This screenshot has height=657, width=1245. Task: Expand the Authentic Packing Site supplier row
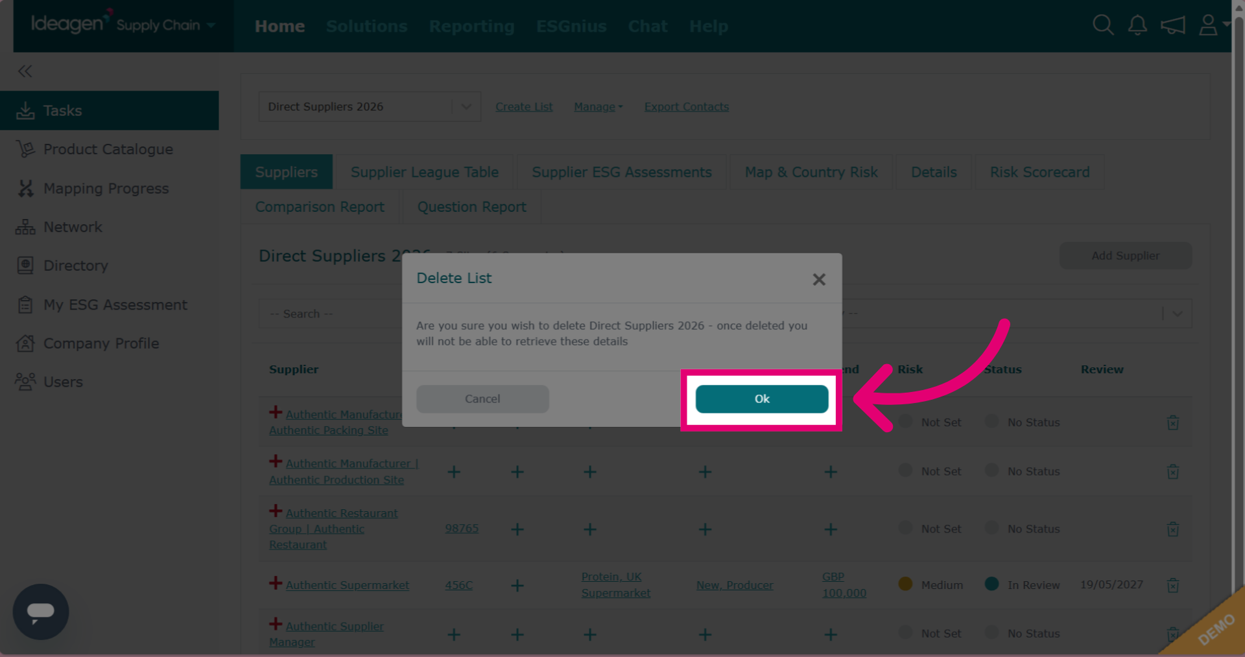click(276, 412)
